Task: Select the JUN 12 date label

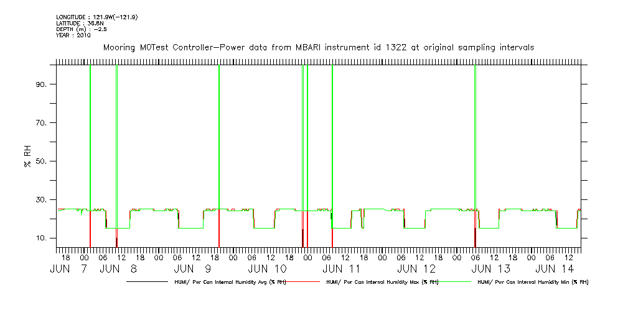Action: (x=416, y=269)
